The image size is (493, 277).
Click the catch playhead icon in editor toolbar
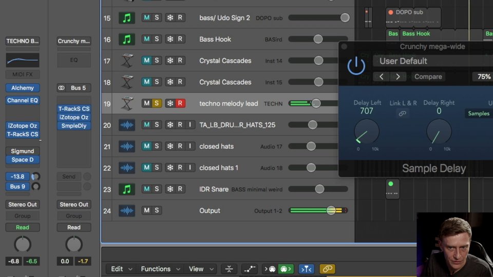229,269
